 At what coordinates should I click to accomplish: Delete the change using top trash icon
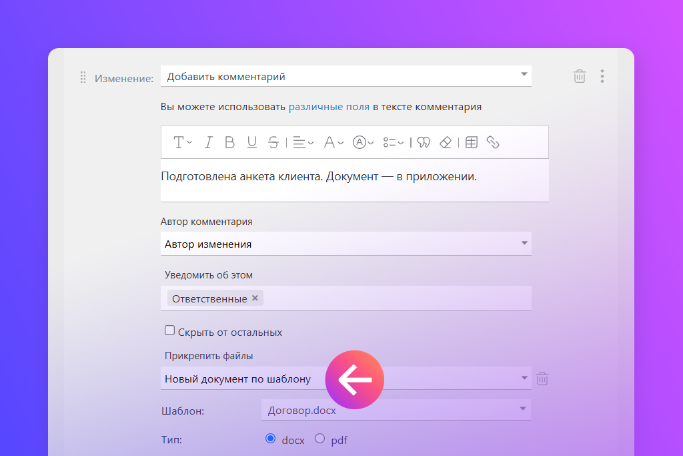click(580, 77)
